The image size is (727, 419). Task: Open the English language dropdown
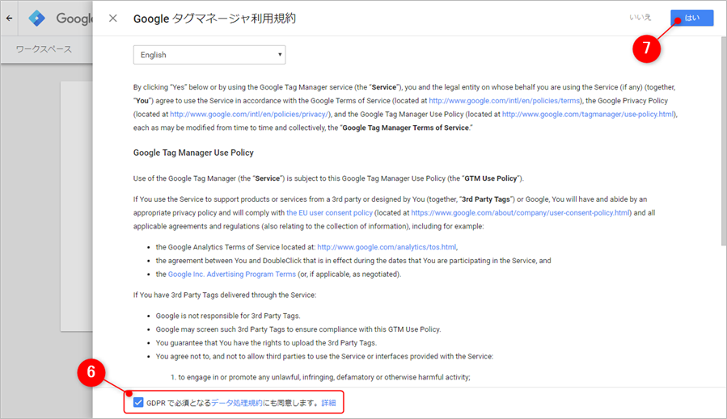tap(209, 55)
